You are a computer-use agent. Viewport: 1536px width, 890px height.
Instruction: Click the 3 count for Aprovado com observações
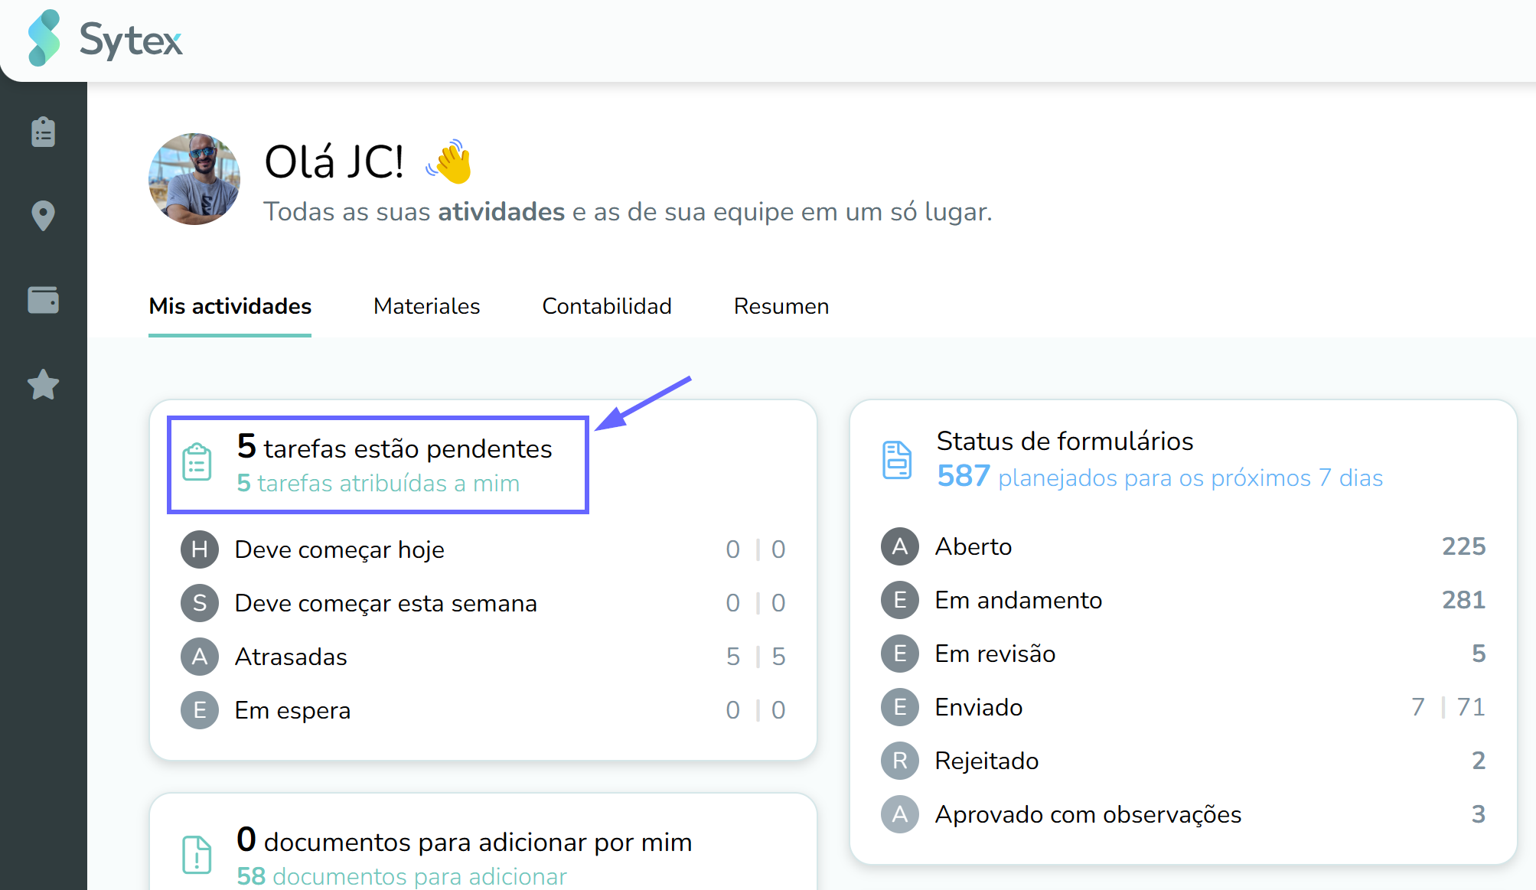(x=1479, y=814)
